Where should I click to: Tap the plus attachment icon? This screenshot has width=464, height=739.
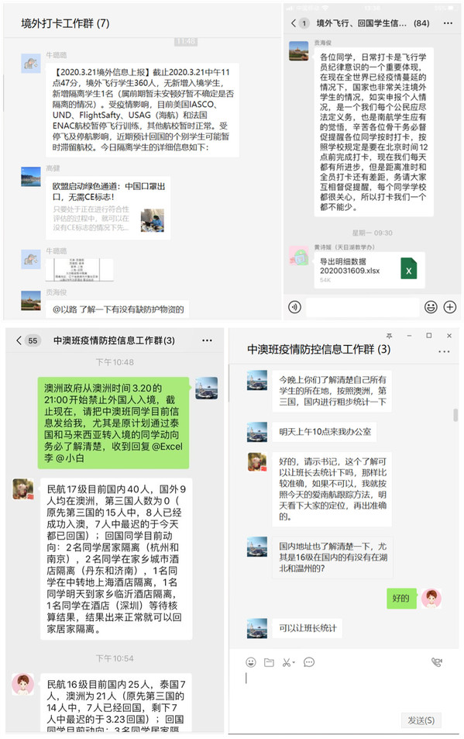coord(450,307)
